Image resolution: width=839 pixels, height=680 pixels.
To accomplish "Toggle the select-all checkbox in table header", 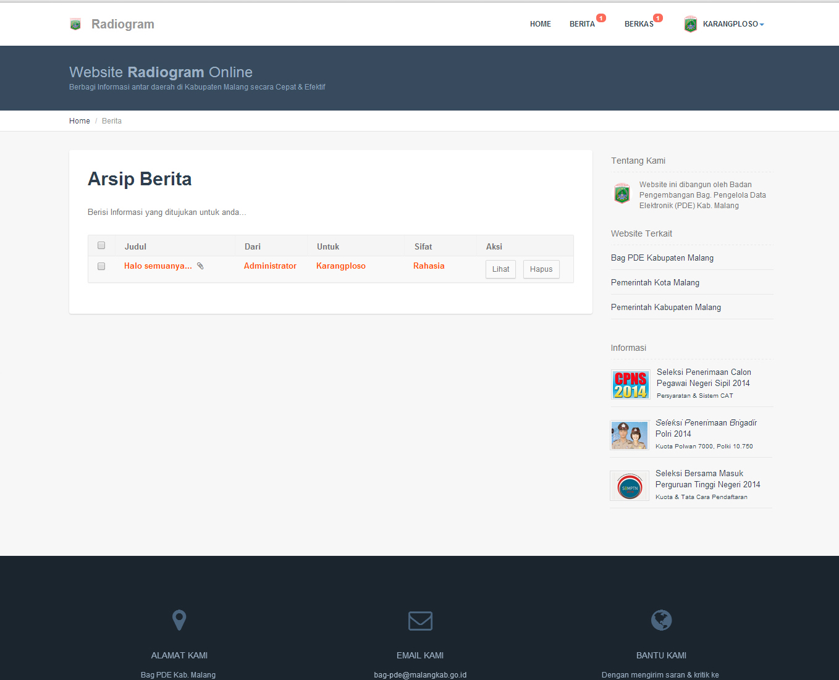I will pos(101,245).
